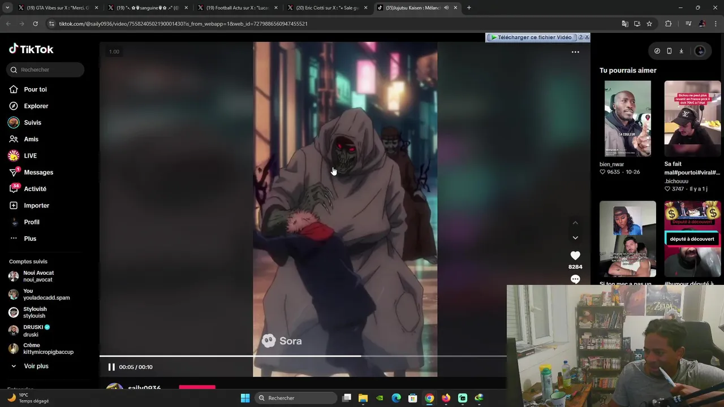Open the bien_nwar account name

[x=611, y=164]
